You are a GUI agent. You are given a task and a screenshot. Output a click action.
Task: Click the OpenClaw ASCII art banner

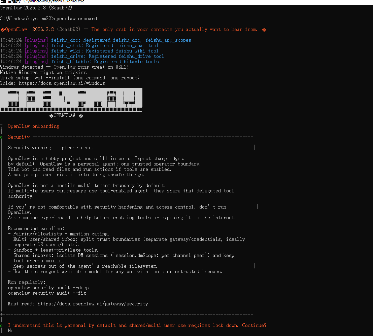tap(71, 100)
